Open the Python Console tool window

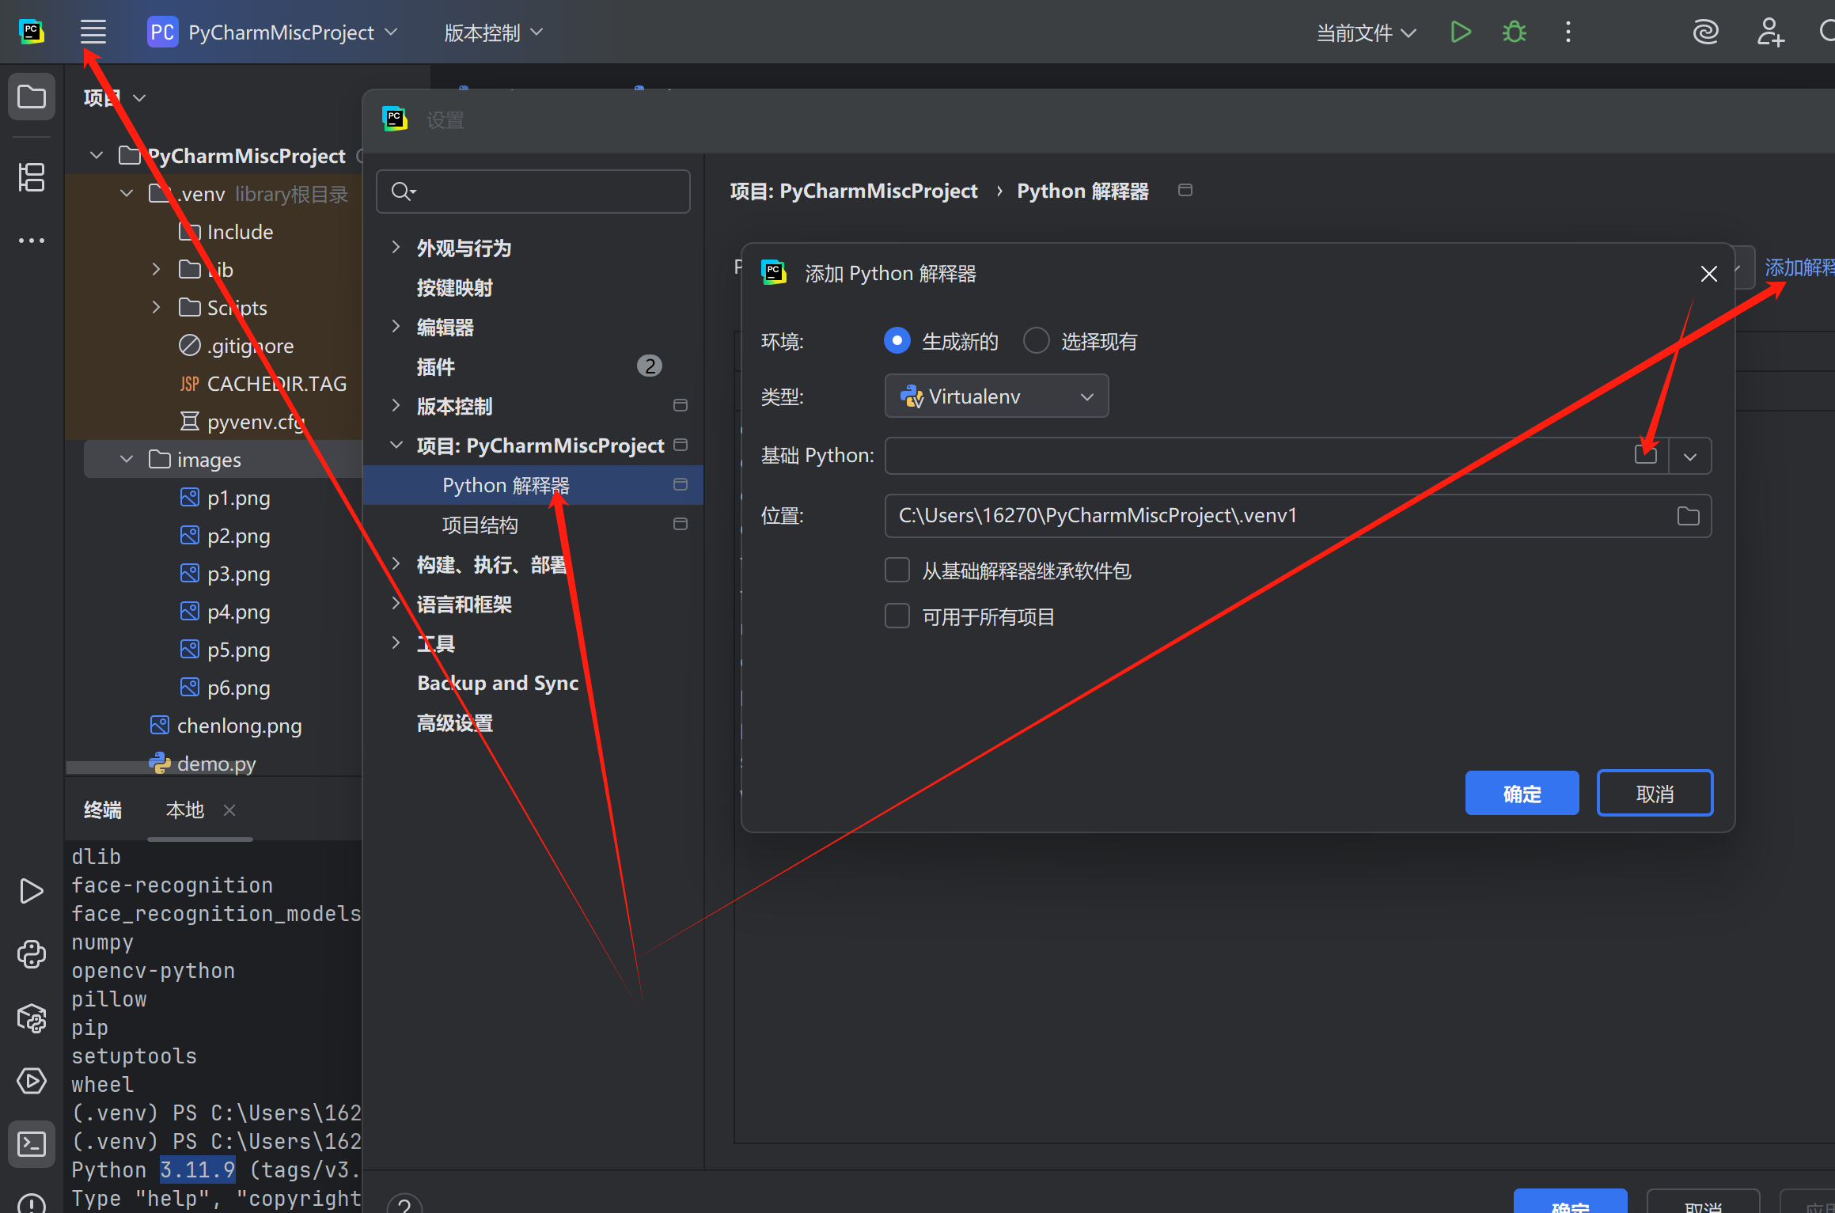[32, 954]
